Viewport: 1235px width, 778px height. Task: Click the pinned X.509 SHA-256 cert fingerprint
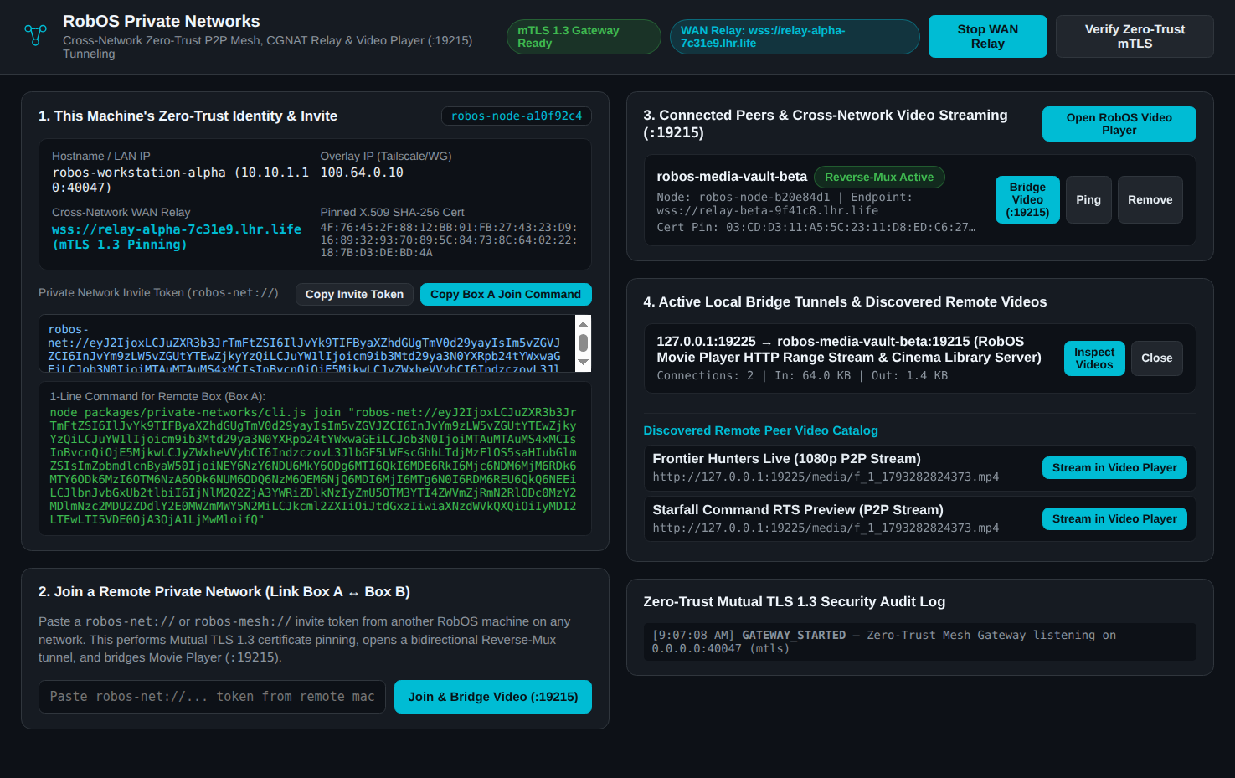pos(449,240)
